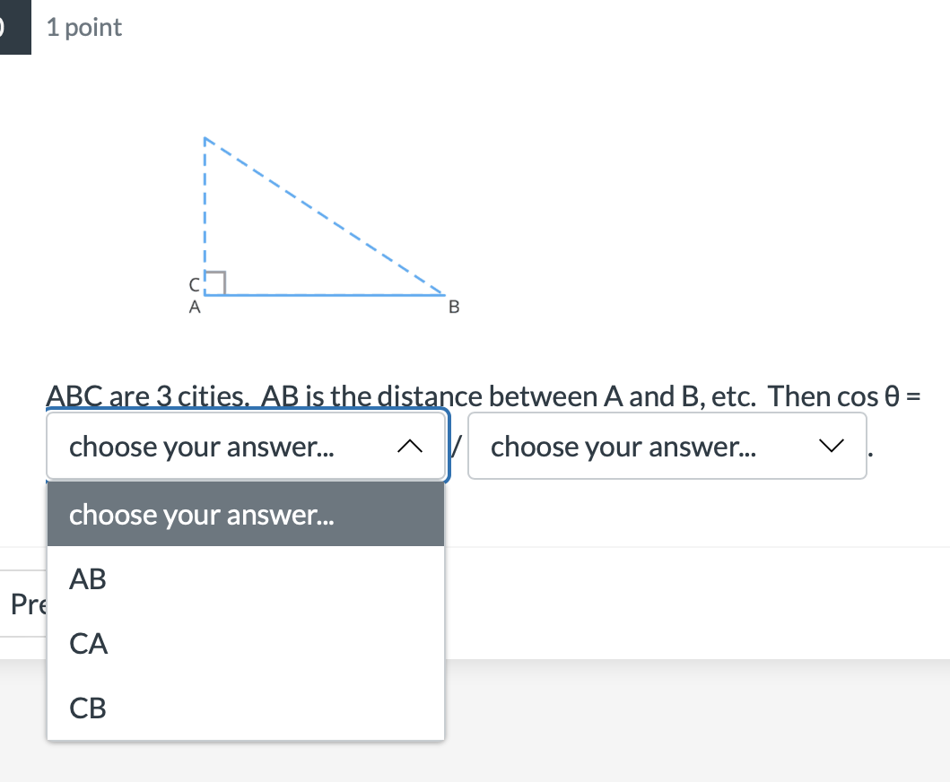Click the '1 point' label
The height and width of the screenshot is (782, 950).
[x=84, y=27]
